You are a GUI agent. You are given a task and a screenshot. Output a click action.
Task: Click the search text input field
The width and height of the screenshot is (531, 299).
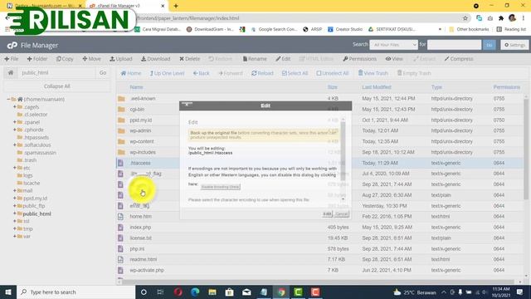pyautogui.click(x=454, y=44)
